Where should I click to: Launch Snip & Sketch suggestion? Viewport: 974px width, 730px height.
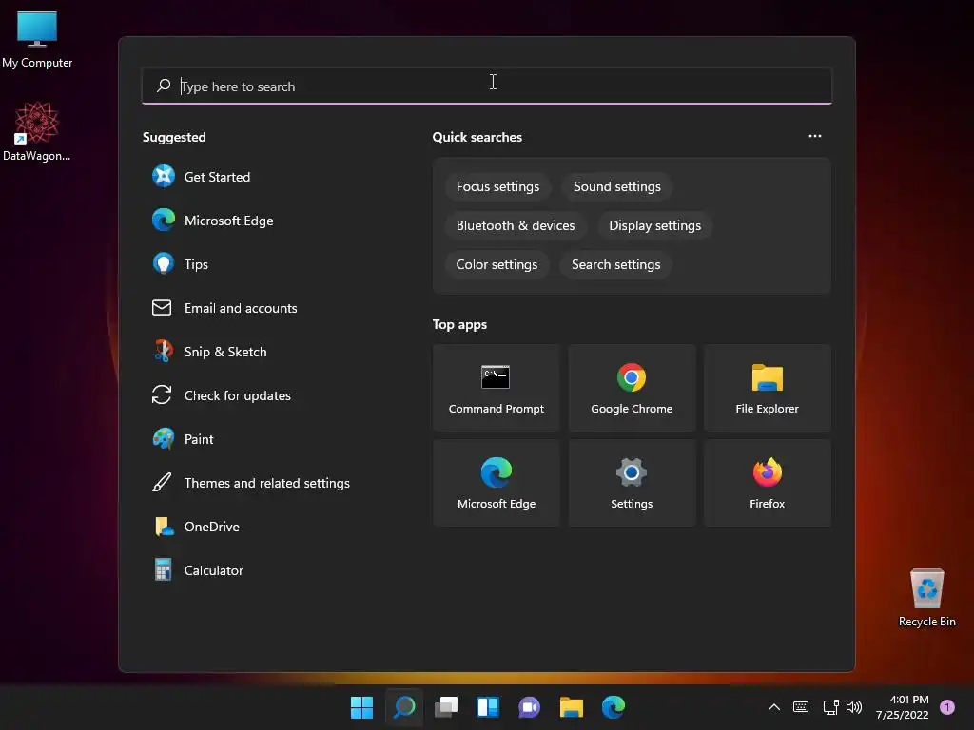[210, 352]
